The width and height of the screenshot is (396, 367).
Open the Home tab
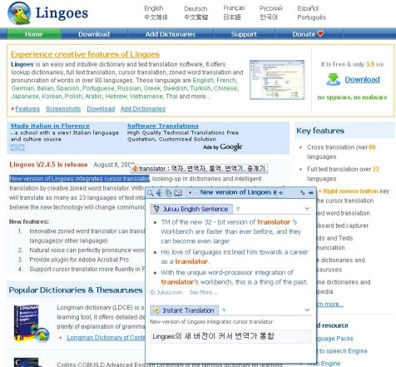(34, 34)
